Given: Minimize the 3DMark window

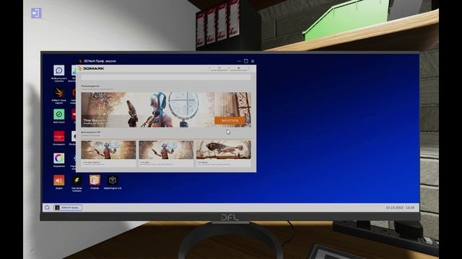Looking at the screenshot, I should click(239, 61).
